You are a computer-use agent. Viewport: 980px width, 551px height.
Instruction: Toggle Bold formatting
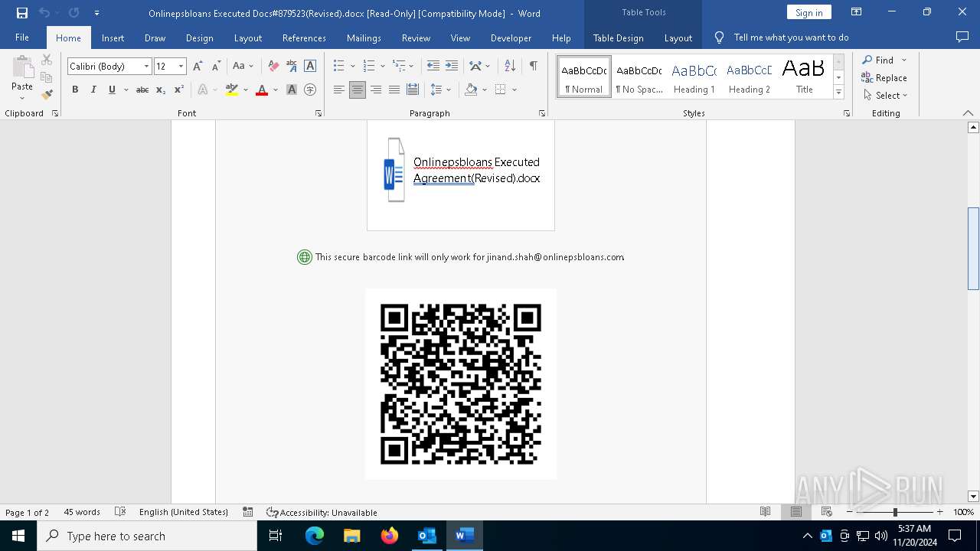coord(75,90)
